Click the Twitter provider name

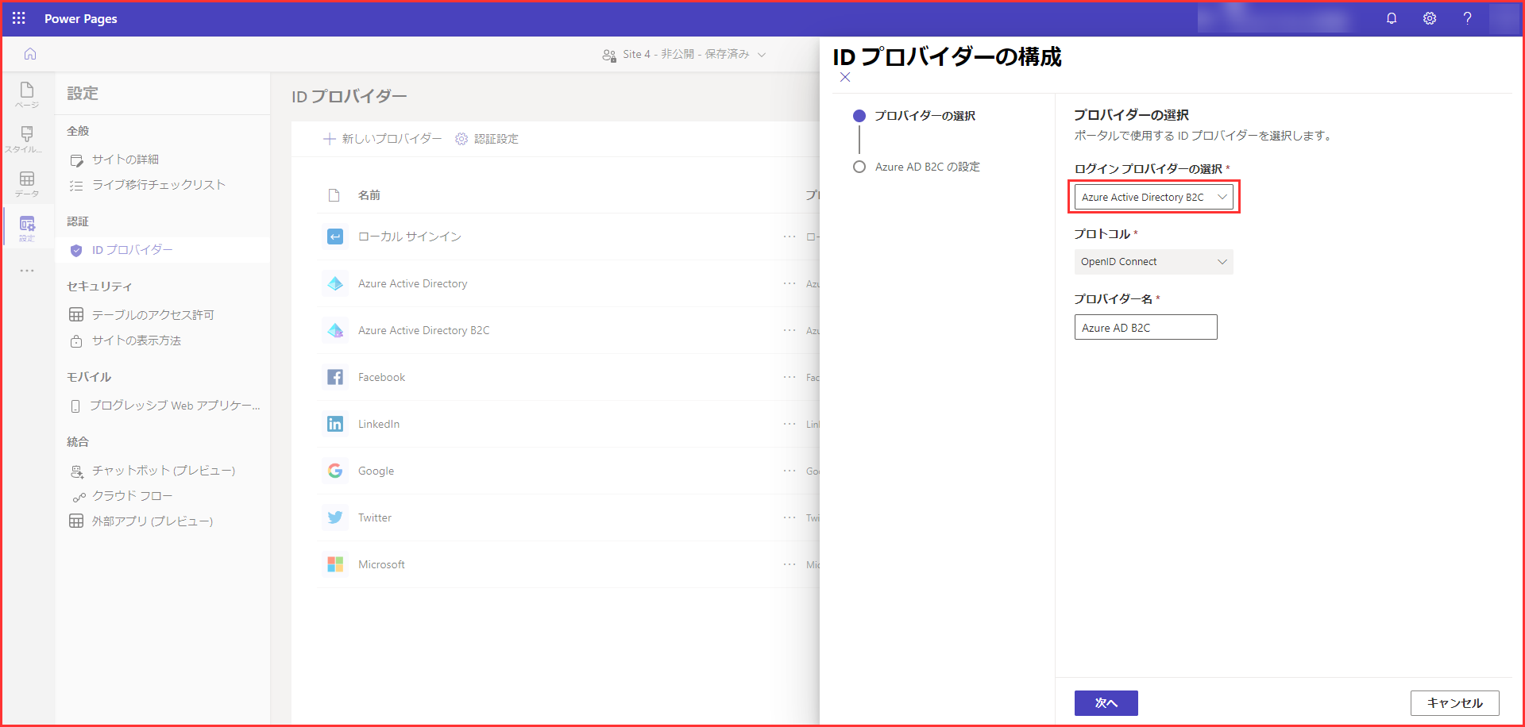(x=375, y=517)
